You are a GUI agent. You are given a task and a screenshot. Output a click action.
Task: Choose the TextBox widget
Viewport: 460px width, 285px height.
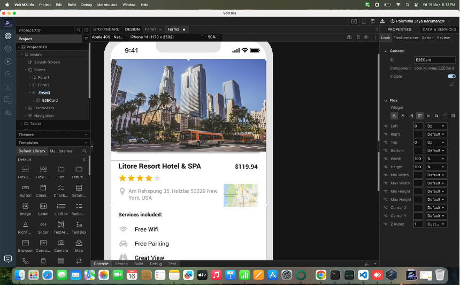click(x=79, y=228)
